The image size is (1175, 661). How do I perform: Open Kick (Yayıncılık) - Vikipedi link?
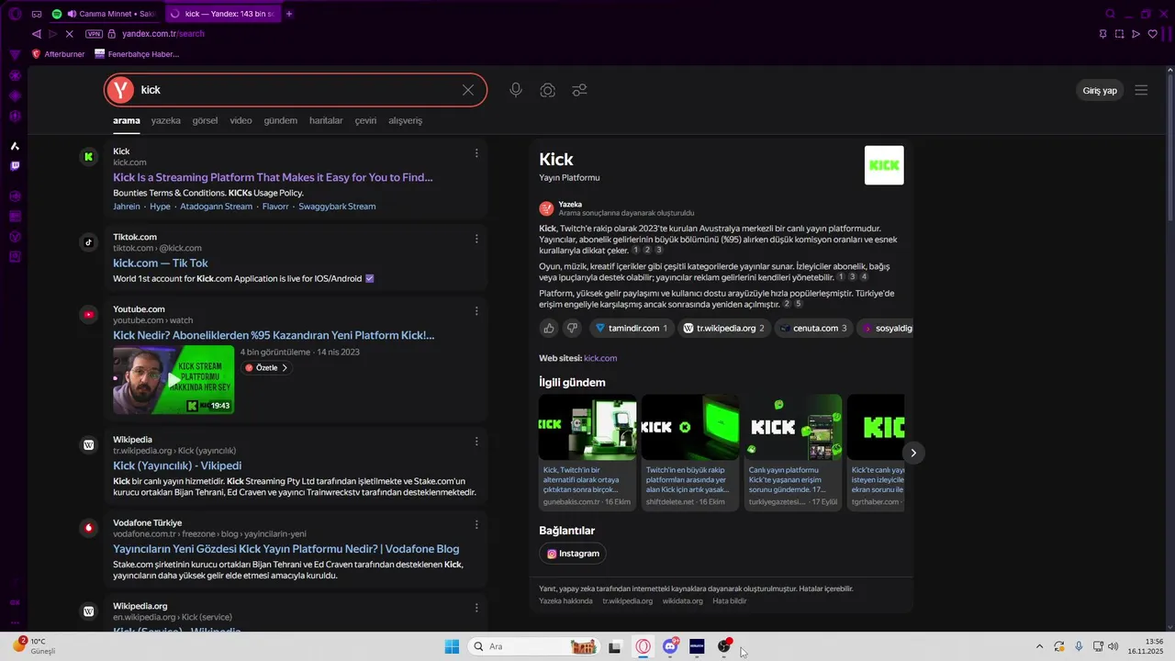click(177, 465)
